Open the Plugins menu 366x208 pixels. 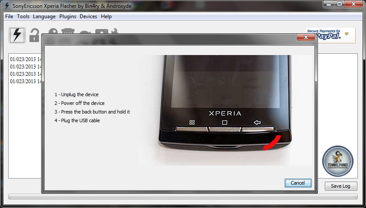68,16
